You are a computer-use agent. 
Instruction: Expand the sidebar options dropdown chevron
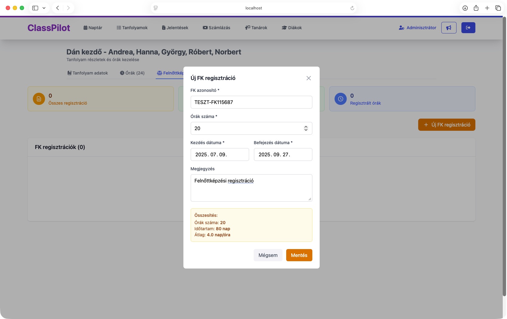44,8
